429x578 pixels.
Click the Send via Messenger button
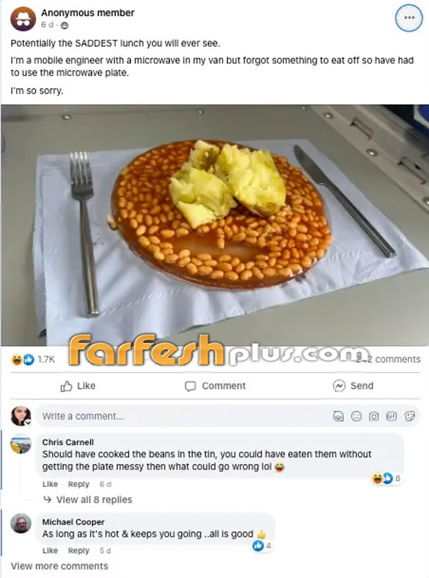(353, 386)
